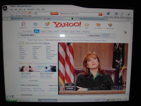Image resolution: width=141 pixels, height=106 pixels.
Task: Click the Sign In link
Action: 47,43
